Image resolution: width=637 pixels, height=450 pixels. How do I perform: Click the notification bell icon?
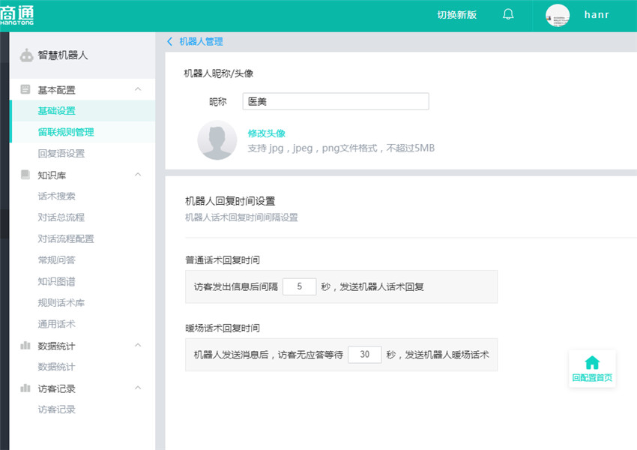pyautogui.click(x=508, y=15)
